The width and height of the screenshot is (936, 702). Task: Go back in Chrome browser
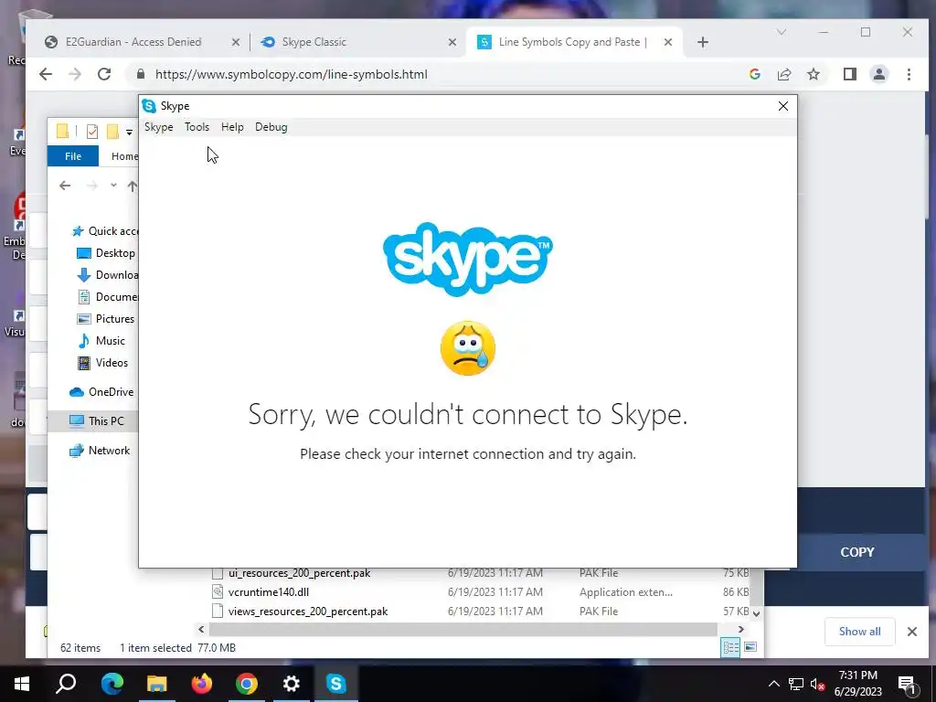click(46, 74)
